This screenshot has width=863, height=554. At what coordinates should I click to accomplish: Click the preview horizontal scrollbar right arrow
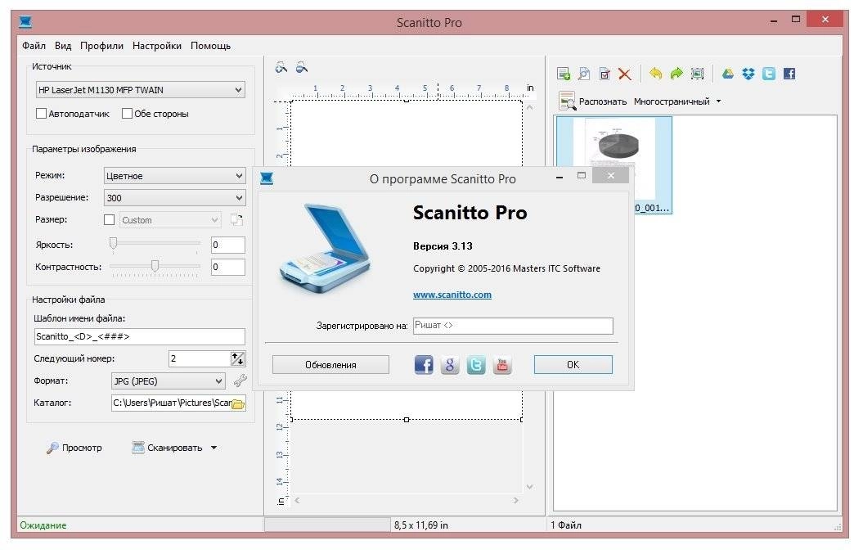click(515, 501)
